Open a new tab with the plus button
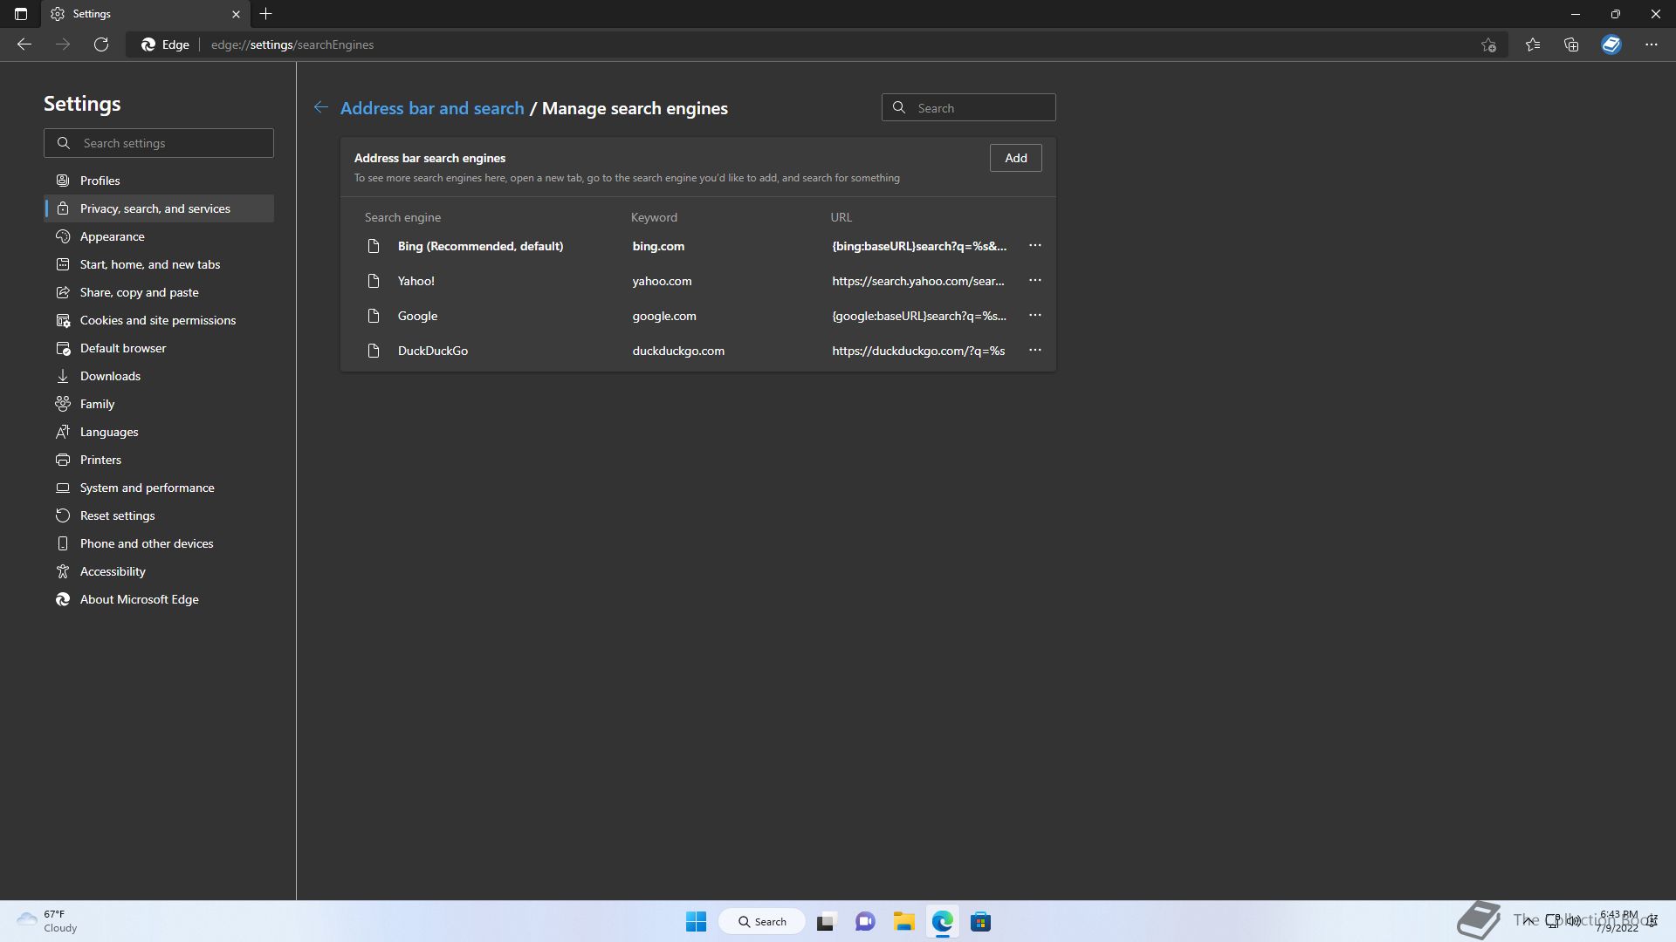 coord(266,14)
